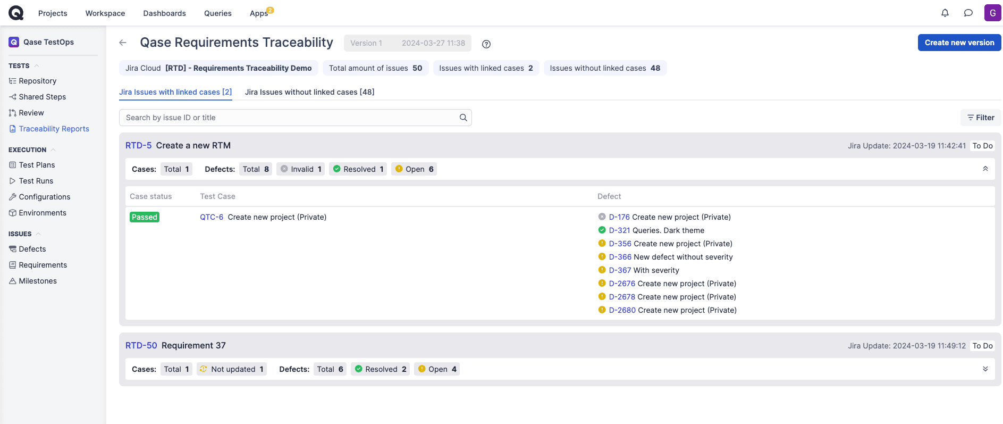Click the Passed status badge
The image size is (1003, 424).
point(145,217)
